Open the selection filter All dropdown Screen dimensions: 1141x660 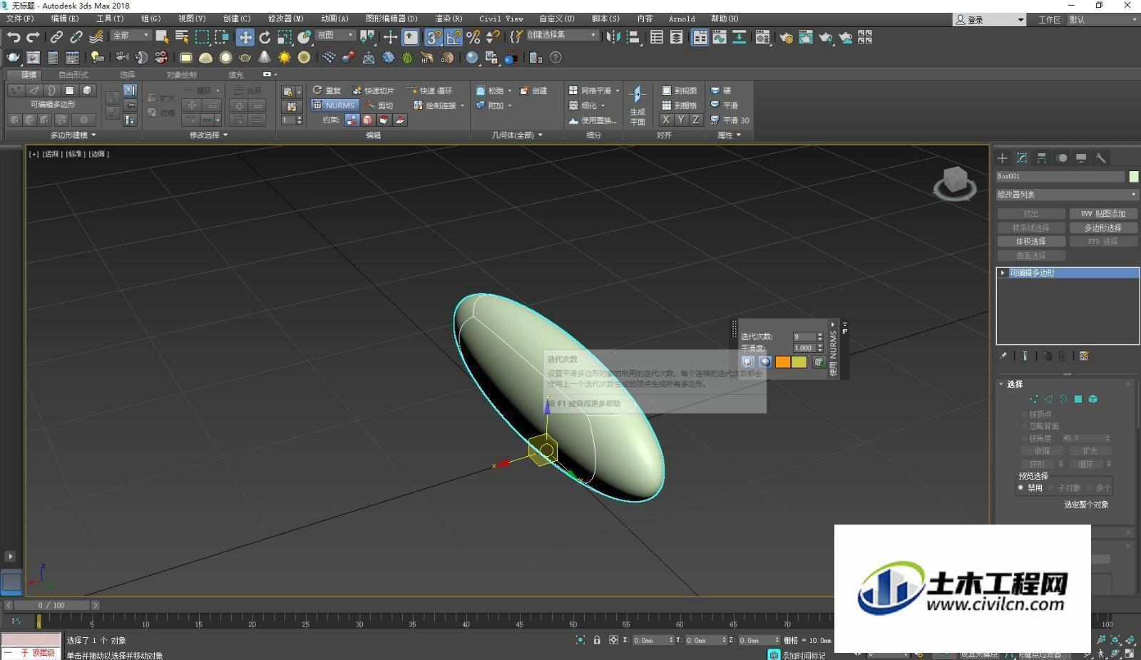click(x=131, y=36)
